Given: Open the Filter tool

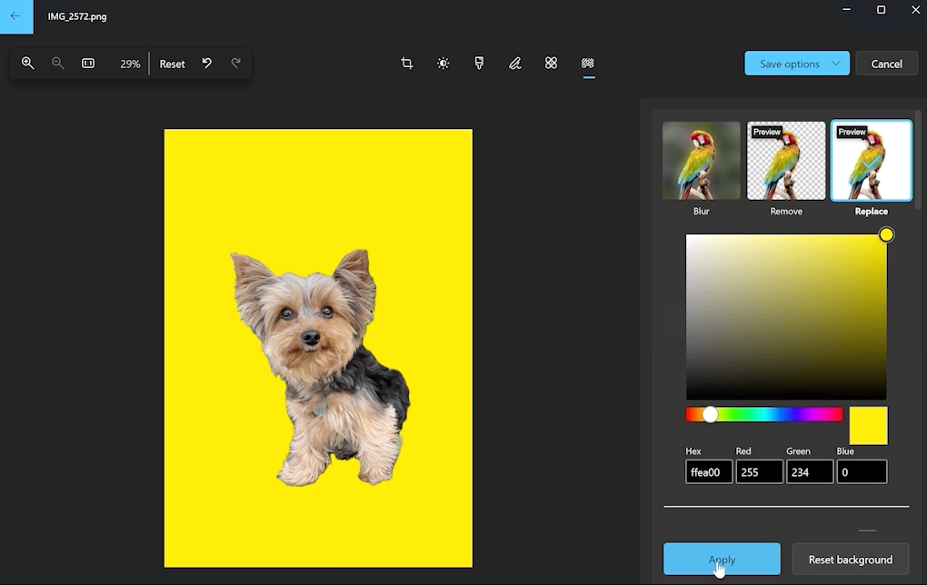Looking at the screenshot, I should 479,64.
